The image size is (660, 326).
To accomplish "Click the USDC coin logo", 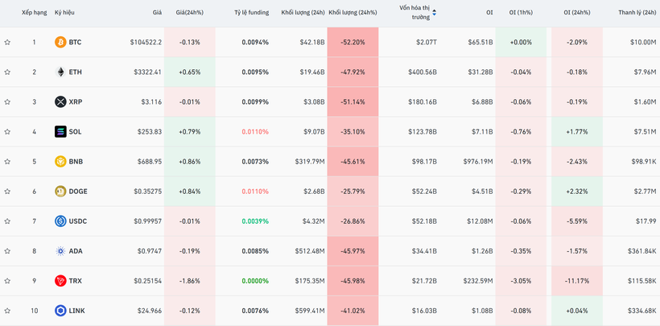I will [60, 221].
